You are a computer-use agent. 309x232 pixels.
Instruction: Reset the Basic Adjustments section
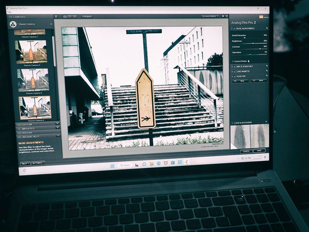click(267, 28)
